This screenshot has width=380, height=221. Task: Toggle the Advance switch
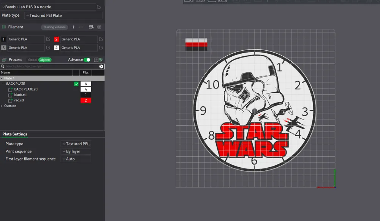[87, 59]
